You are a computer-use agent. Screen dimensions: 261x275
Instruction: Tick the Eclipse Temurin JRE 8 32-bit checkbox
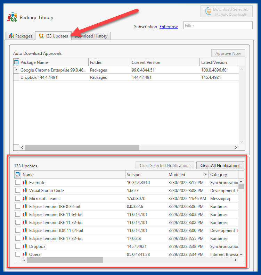[x=18, y=207]
